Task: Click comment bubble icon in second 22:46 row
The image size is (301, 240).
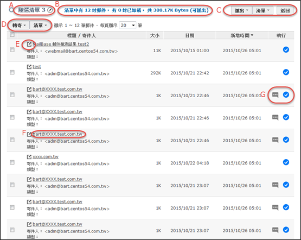Action: (276, 117)
